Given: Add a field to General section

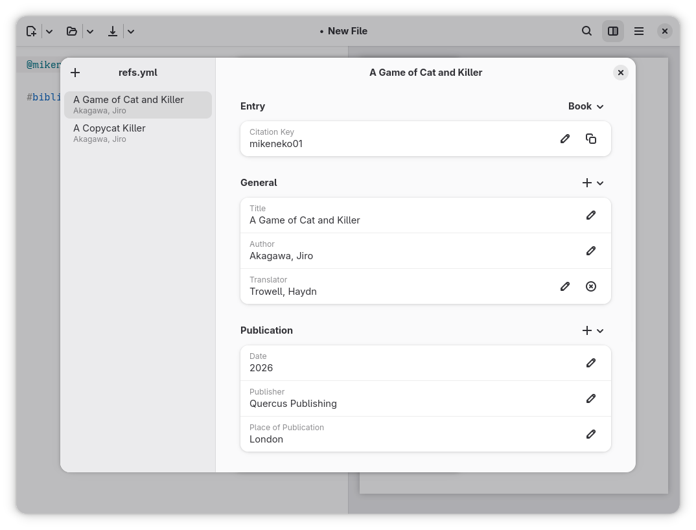Looking at the screenshot, I should (592, 183).
